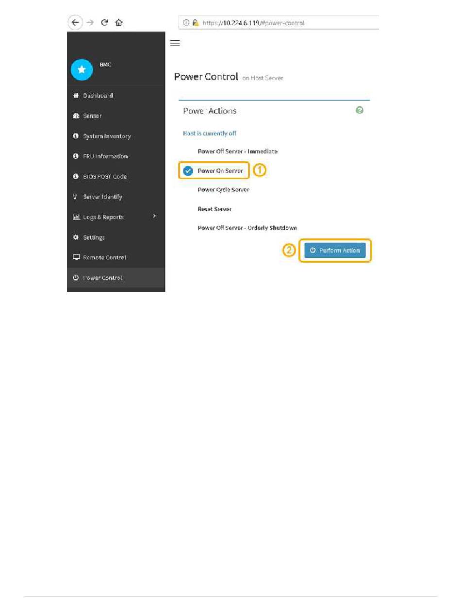Click the Logs & Reports chart icon
The height and width of the screenshot is (606, 461).
click(x=76, y=217)
